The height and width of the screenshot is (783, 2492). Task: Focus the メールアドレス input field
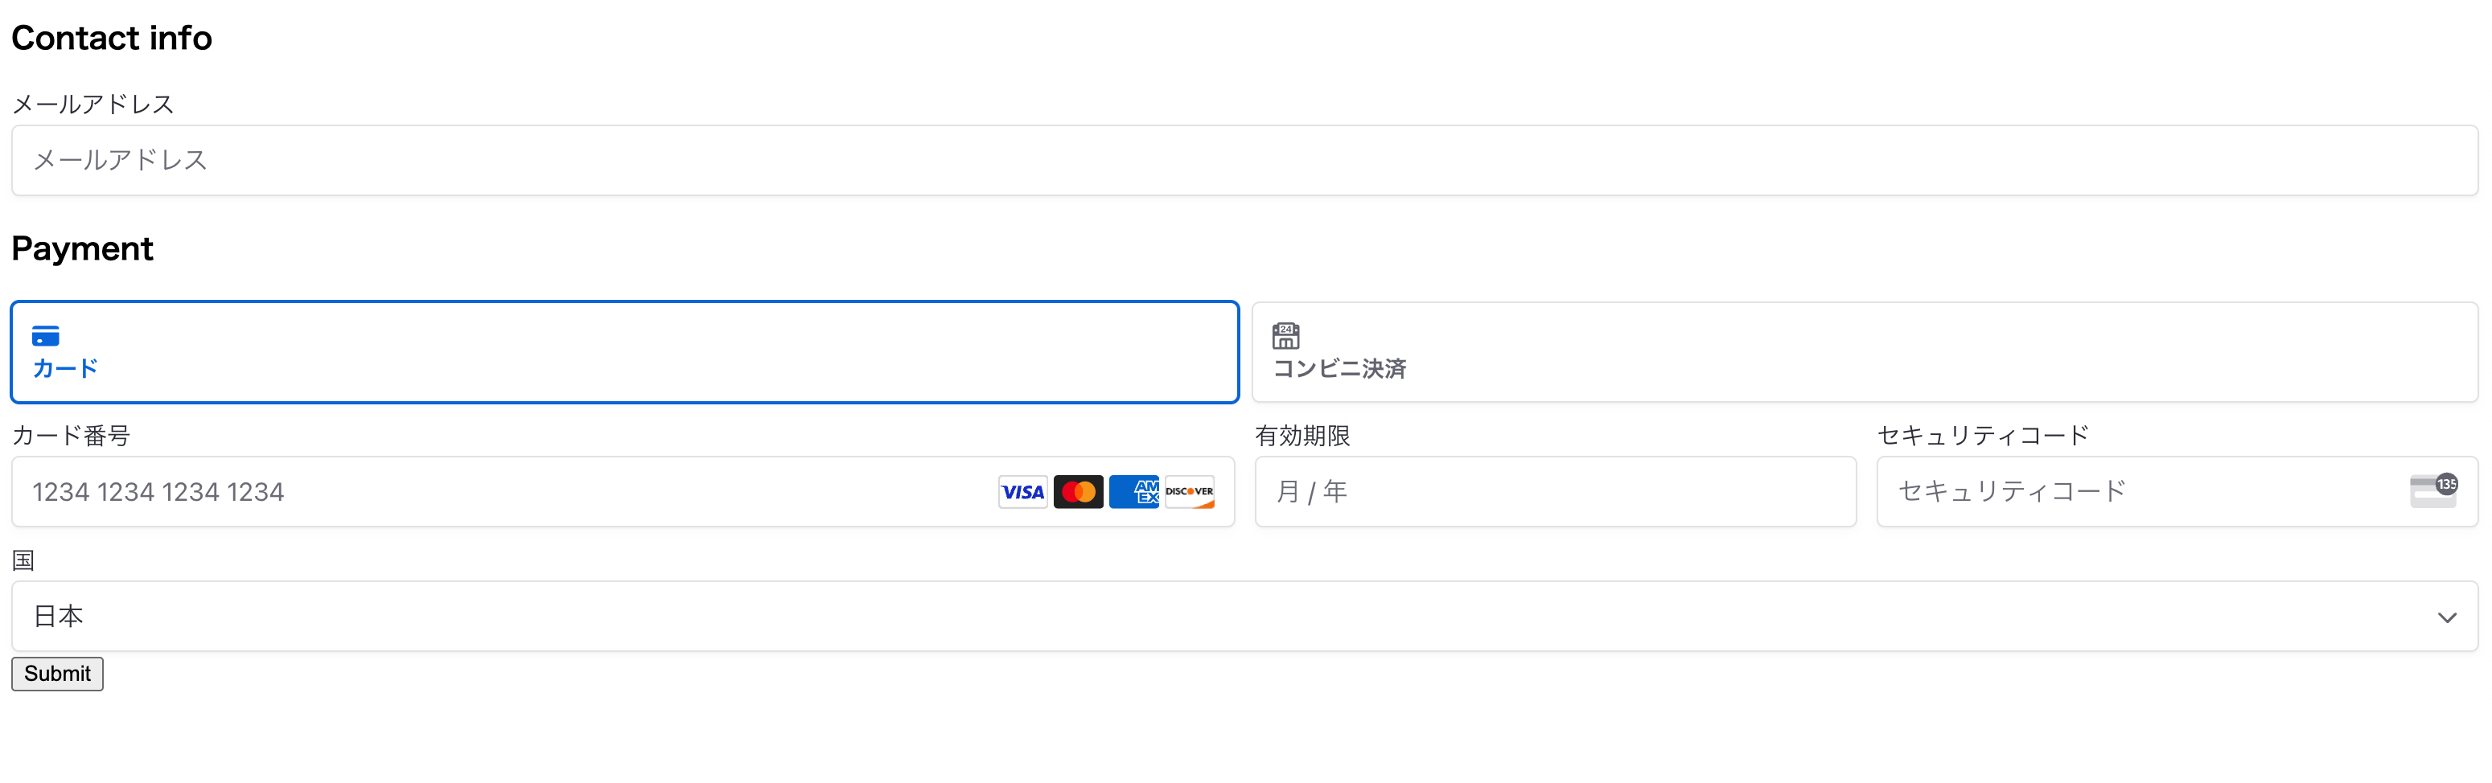pyautogui.click(x=1246, y=161)
